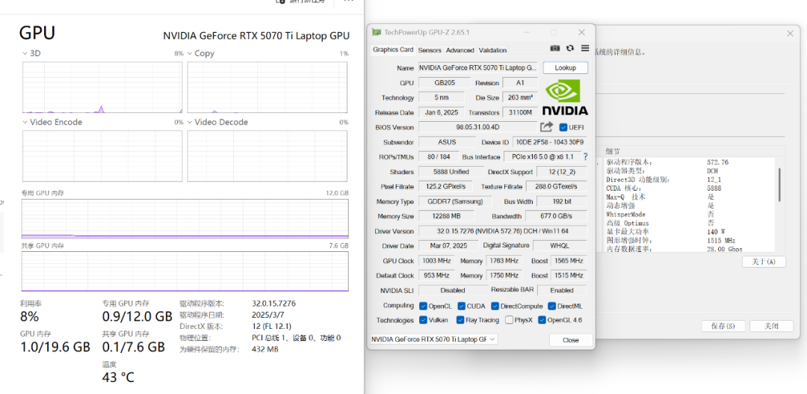Open the 3D engine graph dropdown
807x394 pixels.
coord(25,54)
